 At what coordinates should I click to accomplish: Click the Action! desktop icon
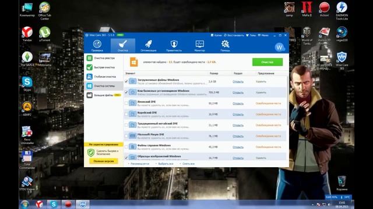pos(324,9)
